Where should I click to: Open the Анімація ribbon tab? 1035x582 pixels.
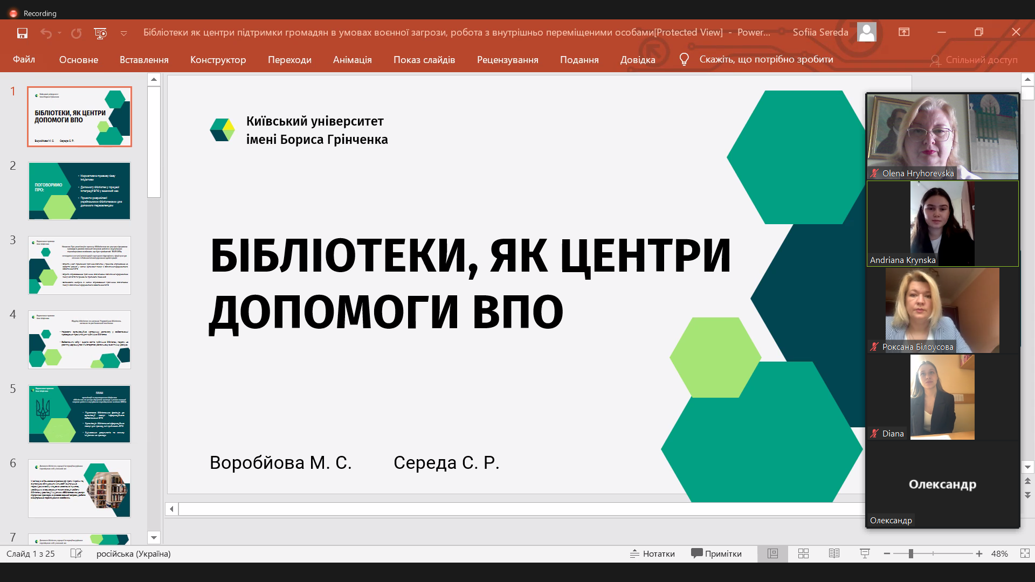click(x=352, y=60)
